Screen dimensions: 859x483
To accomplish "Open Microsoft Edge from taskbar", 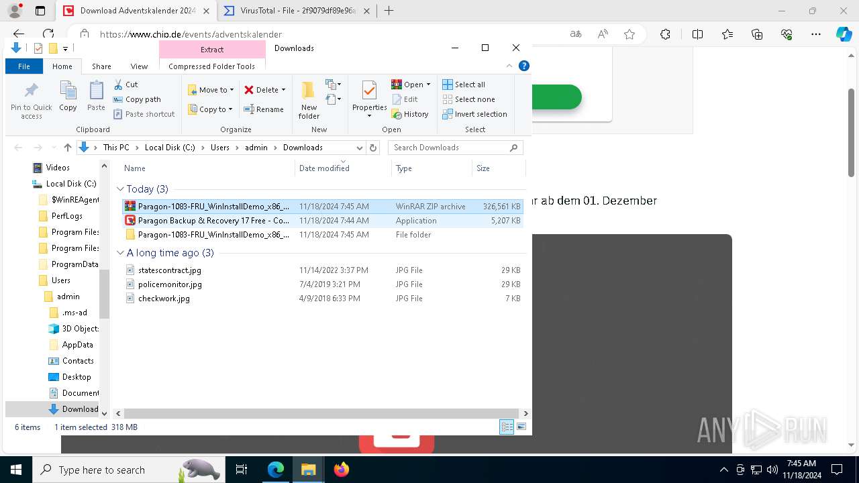I will 276,470.
